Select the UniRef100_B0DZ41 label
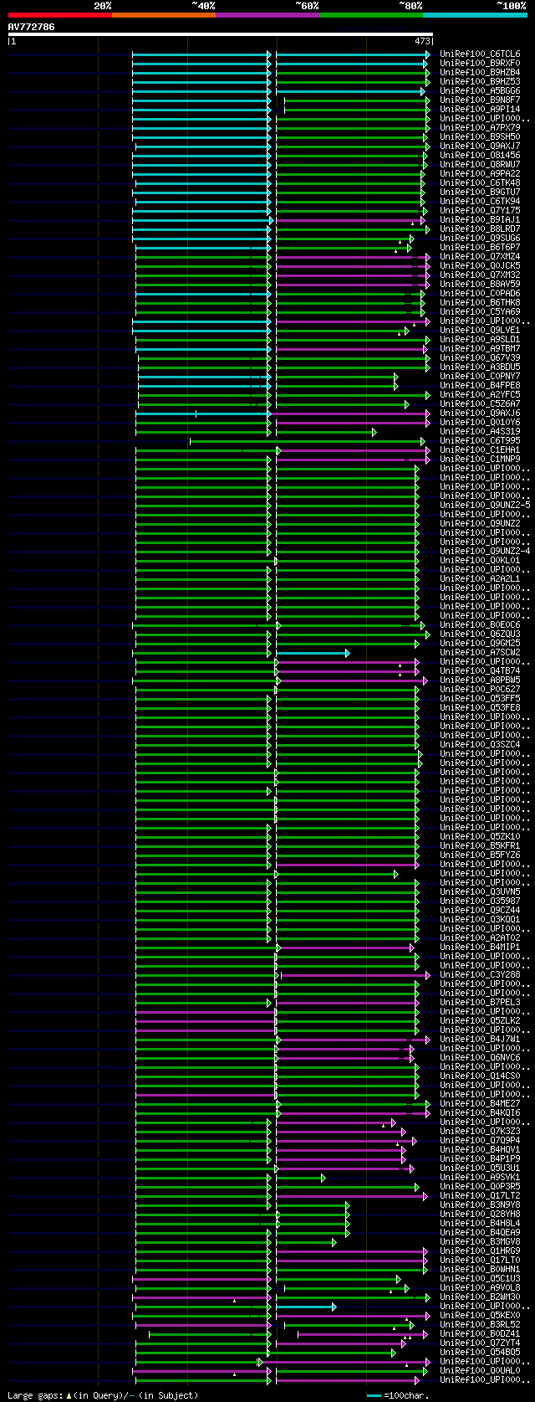 (x=480, y=1334)
